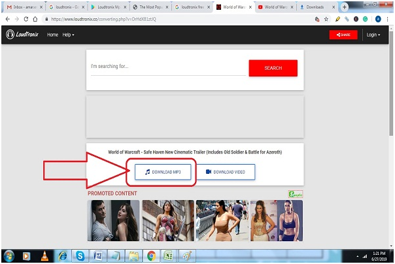The width and height of the screenshot is (395, 264).
Task: Click the taskbar clock showing 1:21 PM
Action: (379, 256)
